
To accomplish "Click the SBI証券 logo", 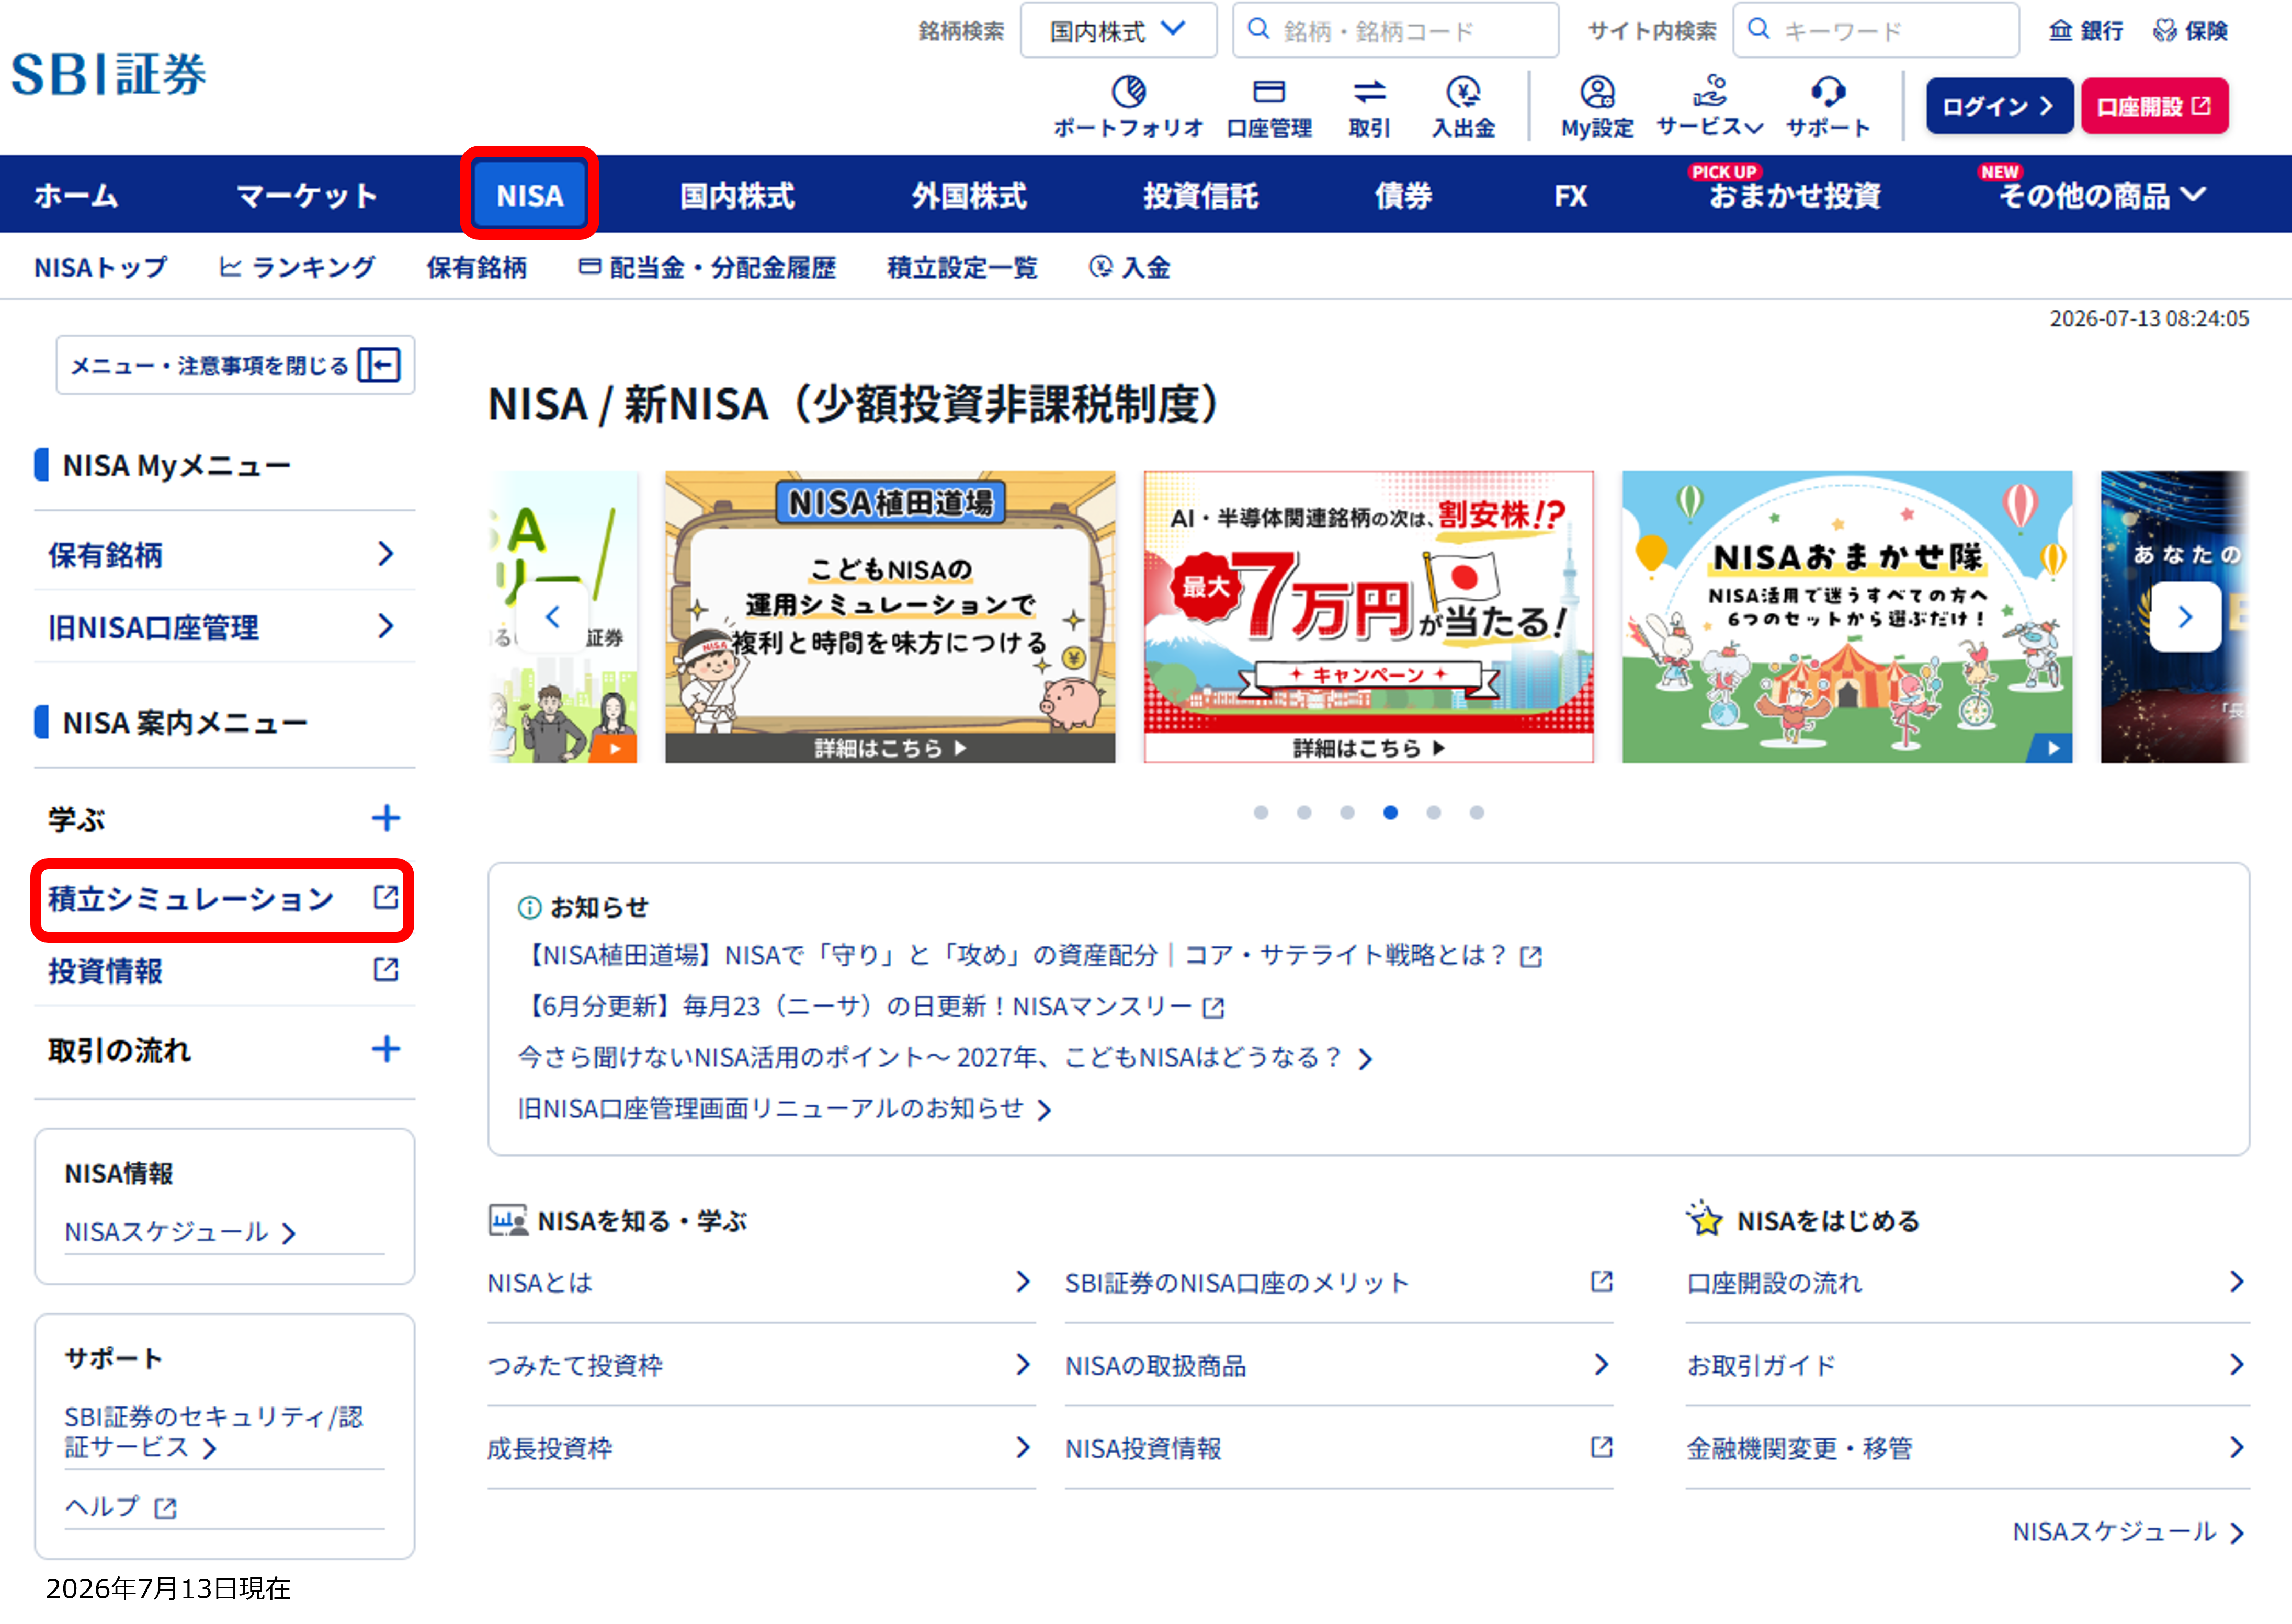I will (109, 74).
